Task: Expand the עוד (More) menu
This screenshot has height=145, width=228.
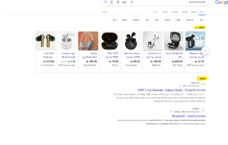Action: [x=156, y=12]
